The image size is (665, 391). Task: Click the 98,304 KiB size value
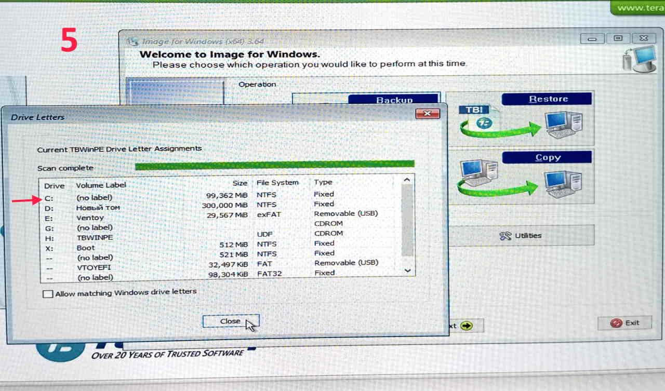click(228, 275)
